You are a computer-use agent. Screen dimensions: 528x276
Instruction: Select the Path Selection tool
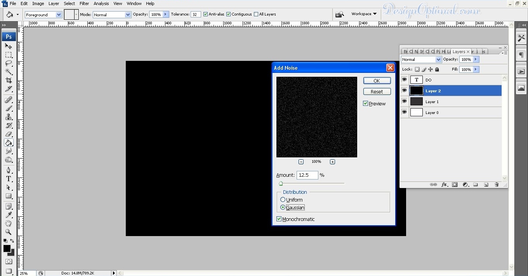tap(9, 187)
